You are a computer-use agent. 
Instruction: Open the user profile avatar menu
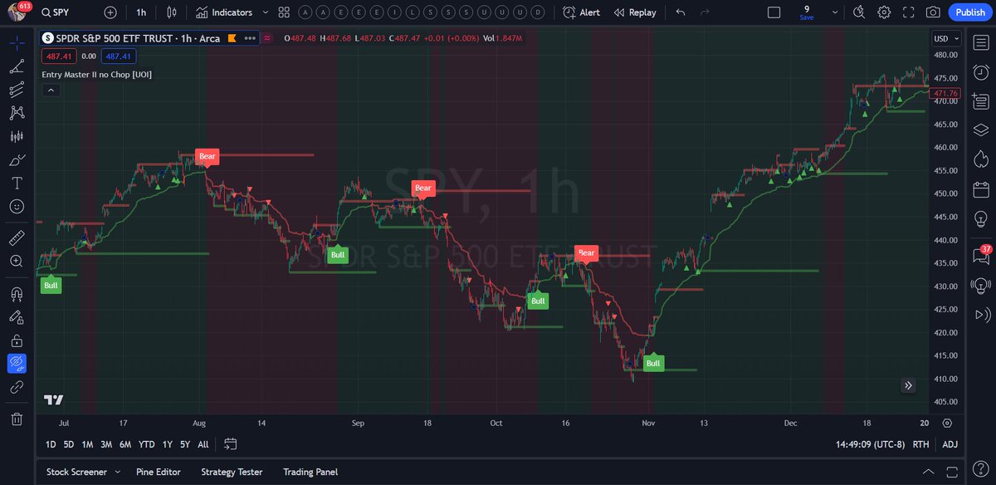coord(17,12)
